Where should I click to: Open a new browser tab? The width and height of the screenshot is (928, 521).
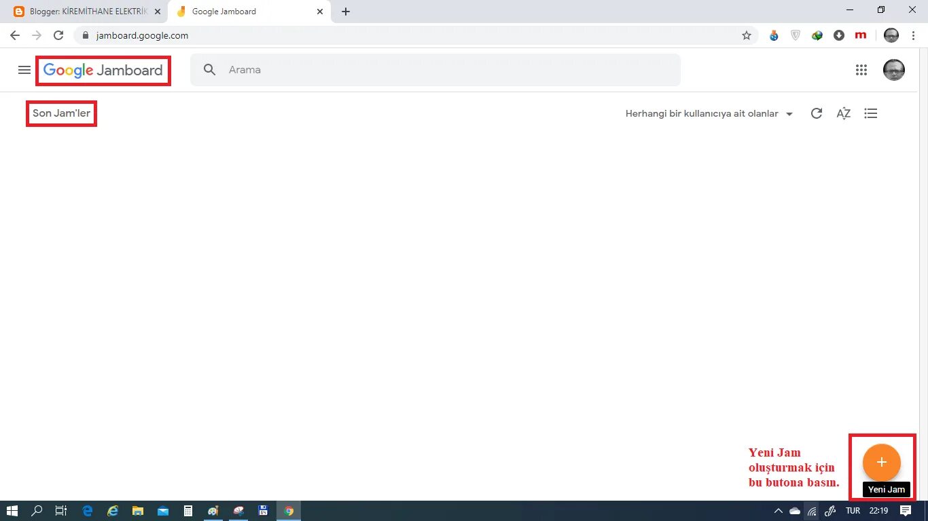tap(346, 12)
